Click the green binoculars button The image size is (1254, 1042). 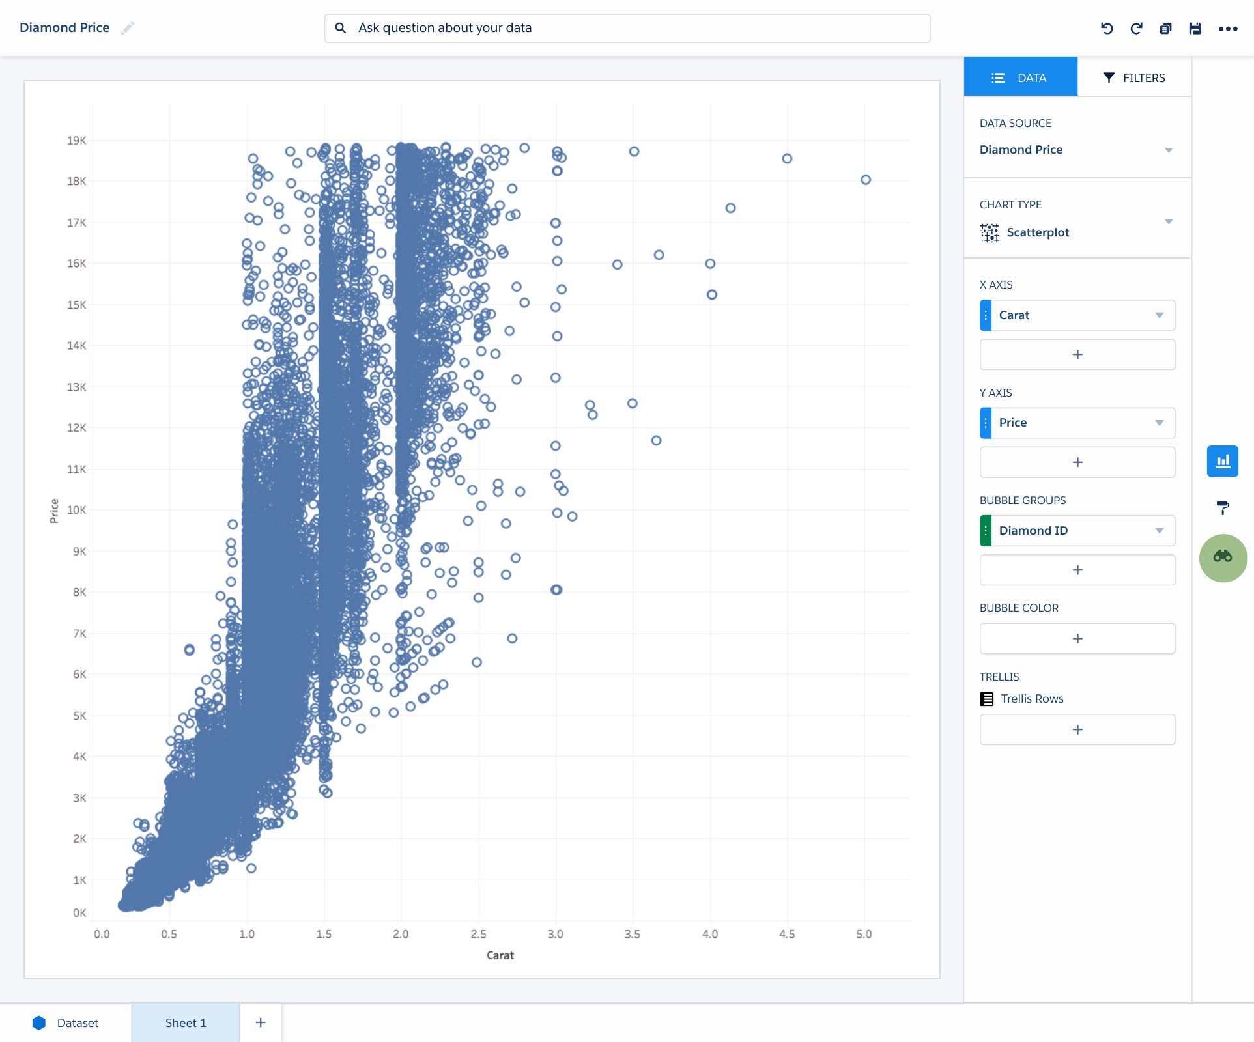(x=1223, y=557)
